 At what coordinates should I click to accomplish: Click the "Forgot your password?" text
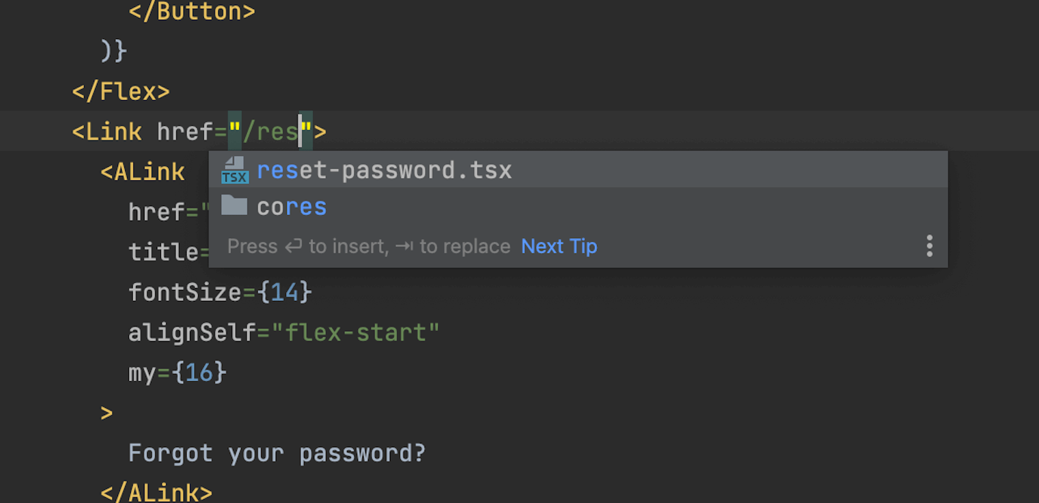pyautogui.click(x=276, y=453)
